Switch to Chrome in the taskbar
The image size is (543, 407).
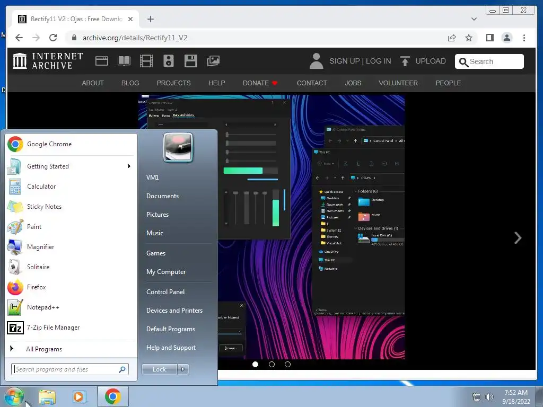coord(113,396)
